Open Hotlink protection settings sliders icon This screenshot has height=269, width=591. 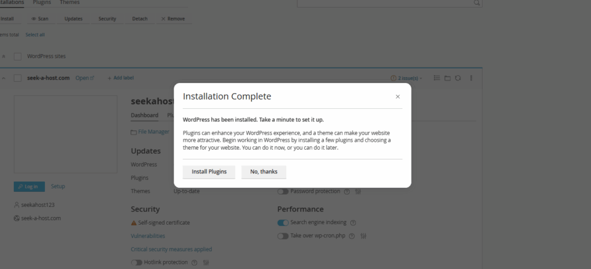coord(205,263)
